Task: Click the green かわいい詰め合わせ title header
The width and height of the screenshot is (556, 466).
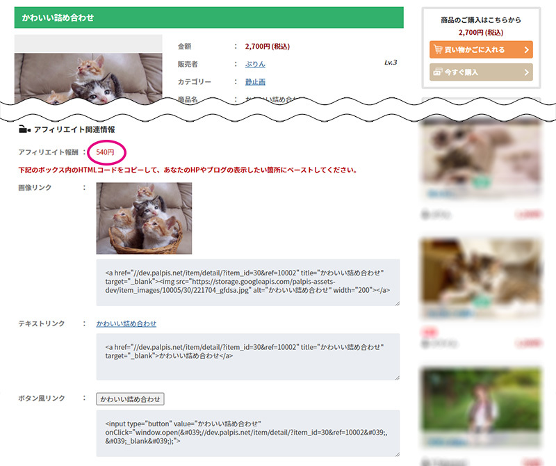Action: [x=209, y=17]
